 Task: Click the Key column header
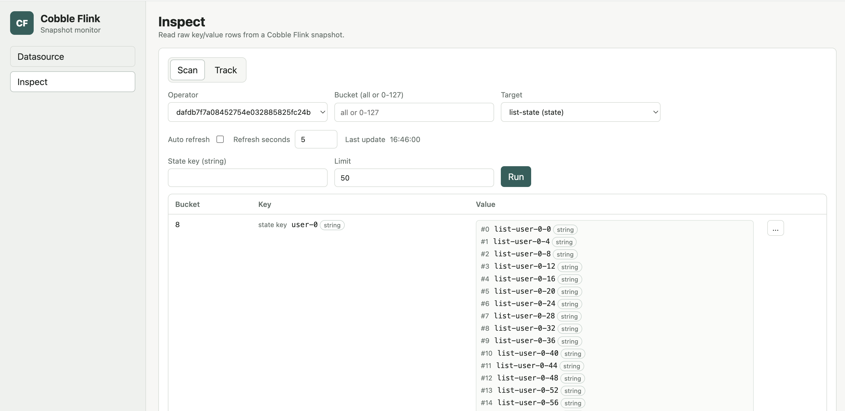tap(265, 204)
